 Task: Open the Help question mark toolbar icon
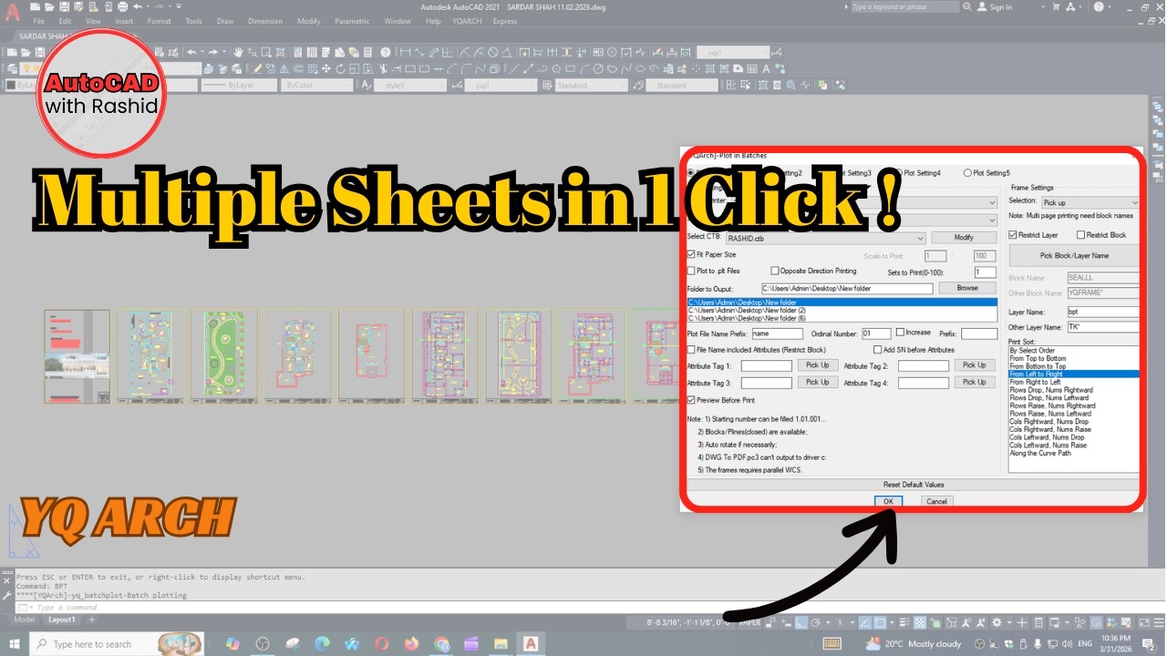386,52
